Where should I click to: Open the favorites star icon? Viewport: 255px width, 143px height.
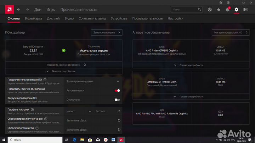(x=219, y=10)
